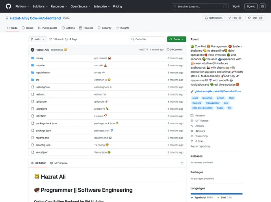The height and width of the screenshot is (202, 271).
Task: Expand the Solutions menu
Action: 40,6
